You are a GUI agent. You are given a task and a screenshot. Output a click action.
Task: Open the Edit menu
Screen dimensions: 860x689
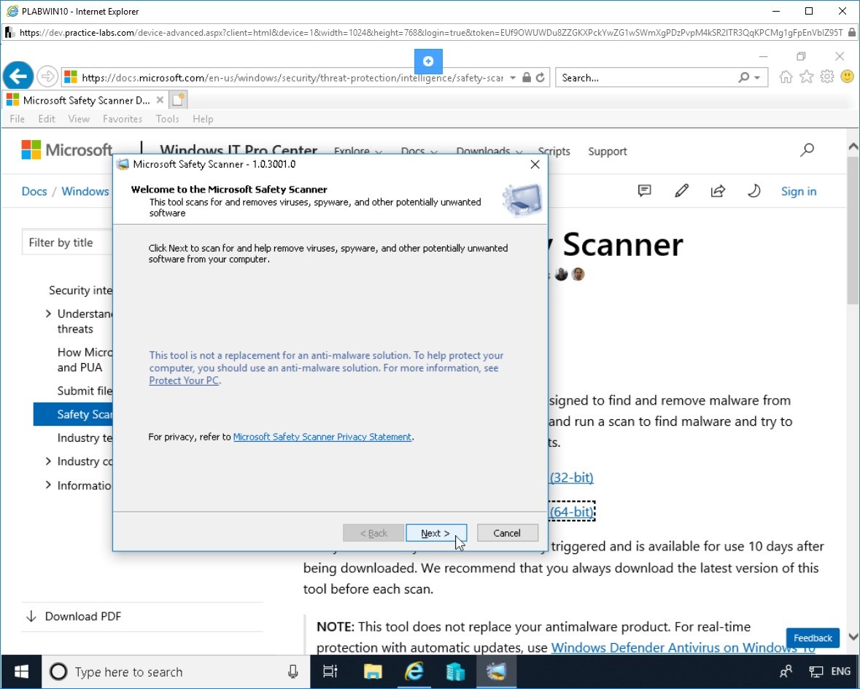click(x=47, y=119)
